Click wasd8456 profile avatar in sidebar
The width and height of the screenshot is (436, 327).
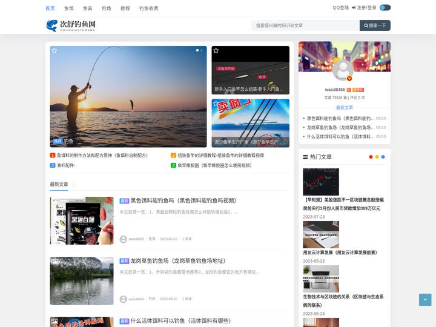343,70
